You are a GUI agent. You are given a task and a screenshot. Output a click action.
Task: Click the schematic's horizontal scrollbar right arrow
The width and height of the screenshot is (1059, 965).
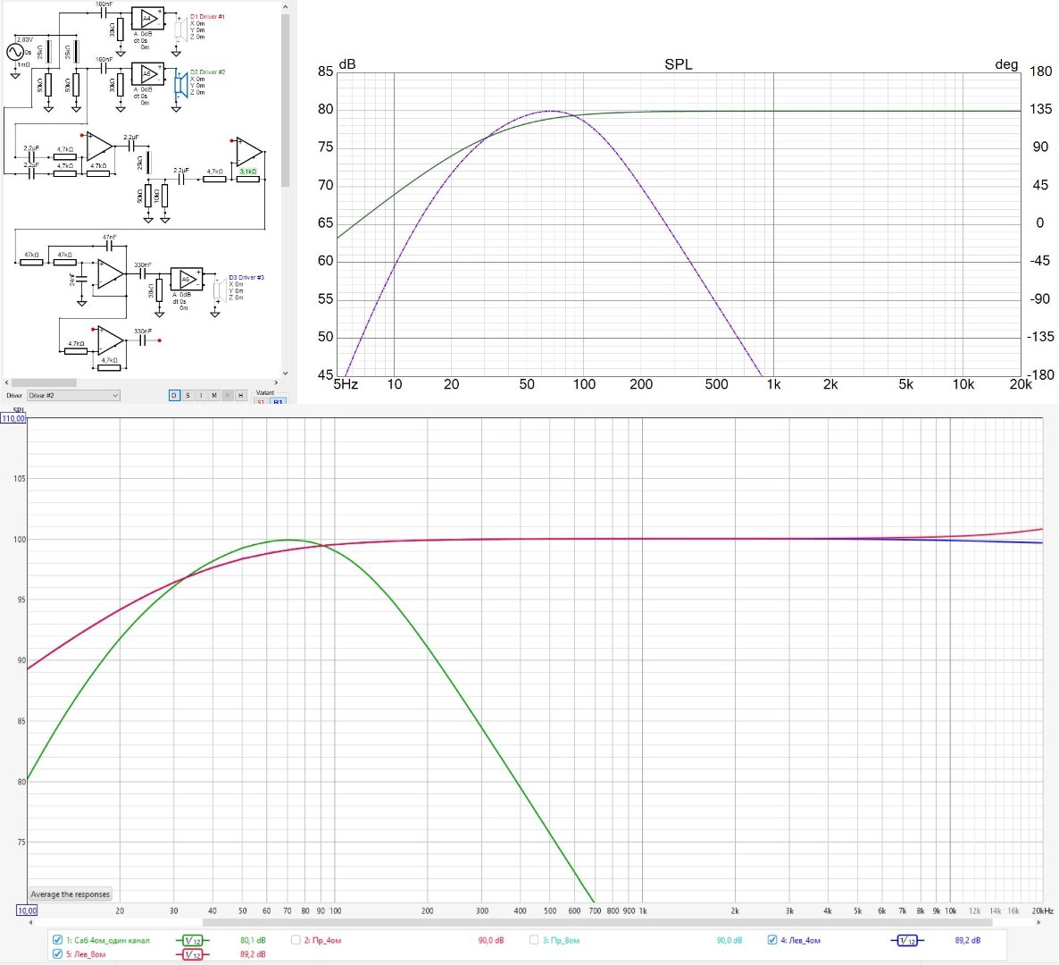276,382
